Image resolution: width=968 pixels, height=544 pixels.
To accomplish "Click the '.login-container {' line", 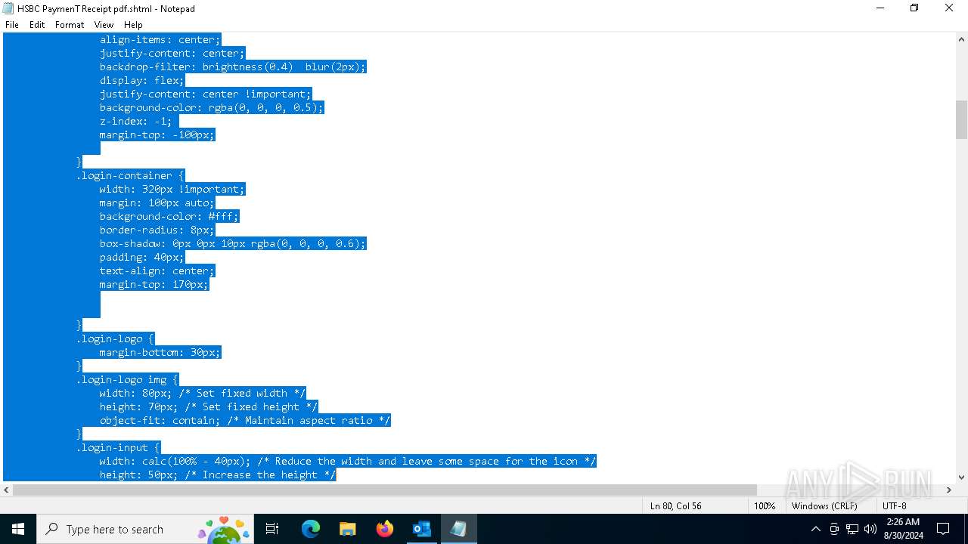I will point(130,175).
